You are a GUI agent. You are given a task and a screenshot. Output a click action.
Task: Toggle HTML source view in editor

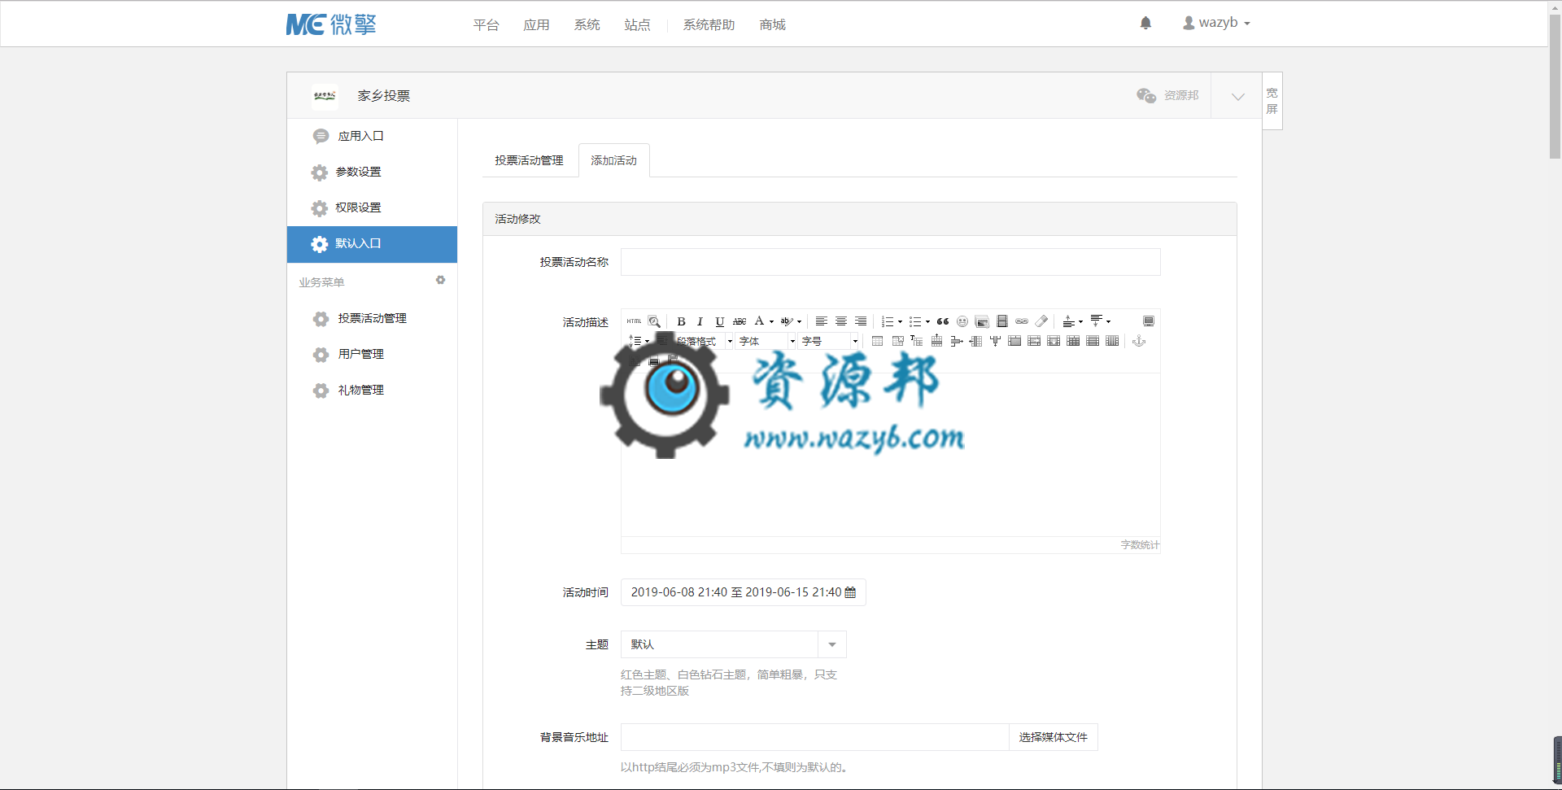point(634,321)
